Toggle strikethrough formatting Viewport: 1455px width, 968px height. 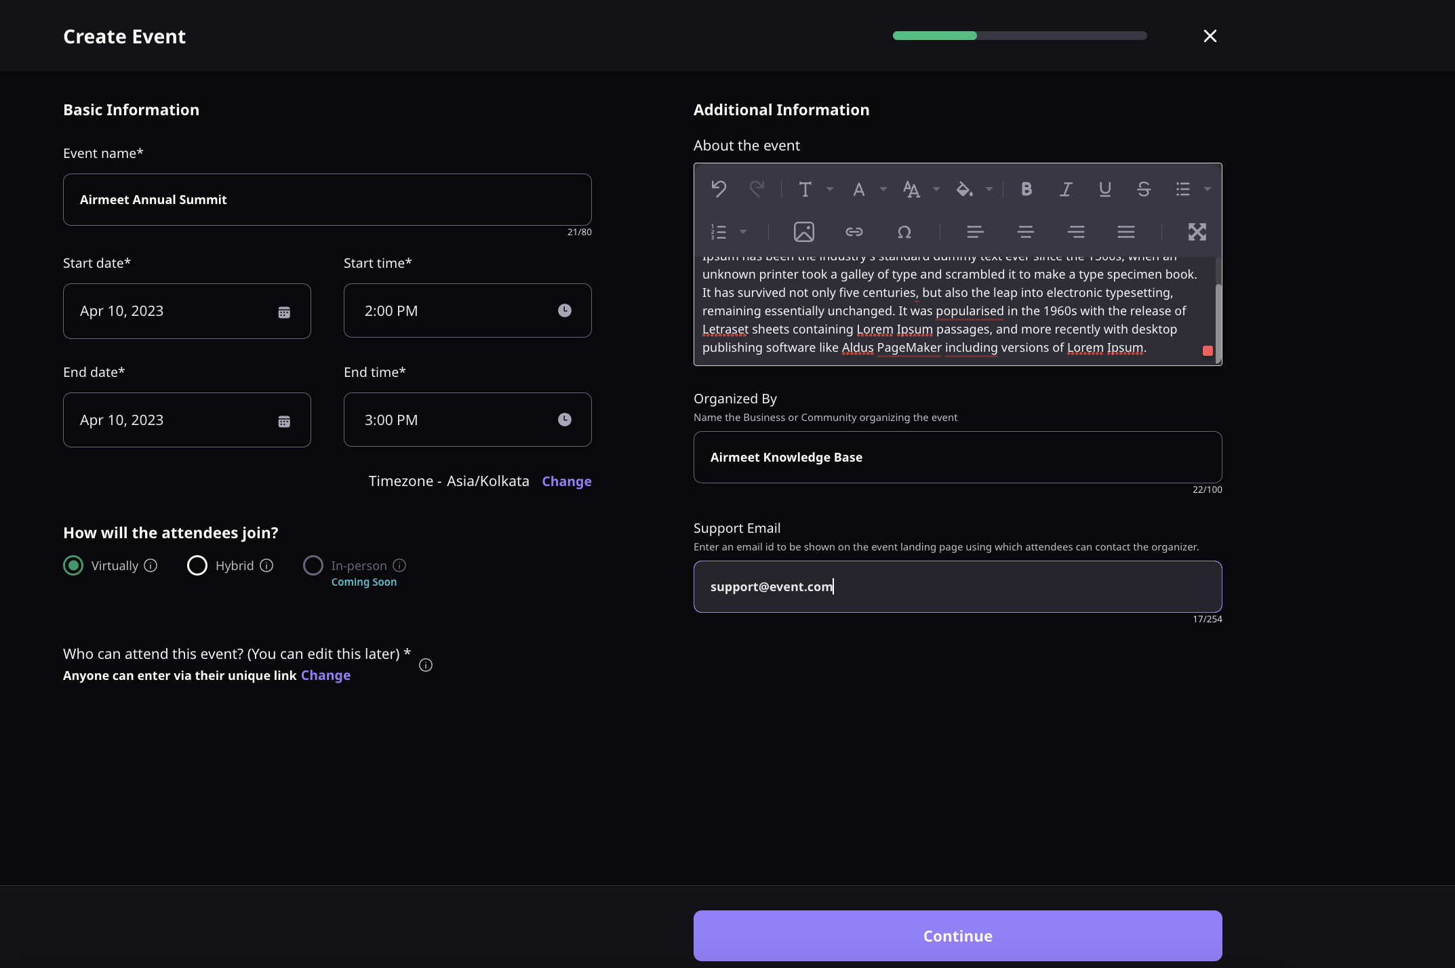(1144, 189)
